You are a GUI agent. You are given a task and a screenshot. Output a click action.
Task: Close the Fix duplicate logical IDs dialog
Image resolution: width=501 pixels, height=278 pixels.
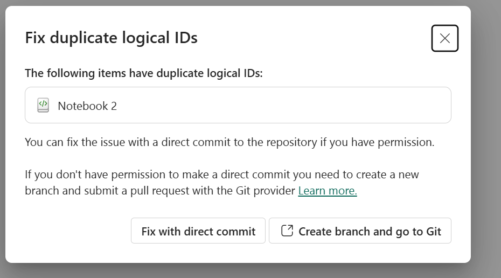click(x=444, y=38)
